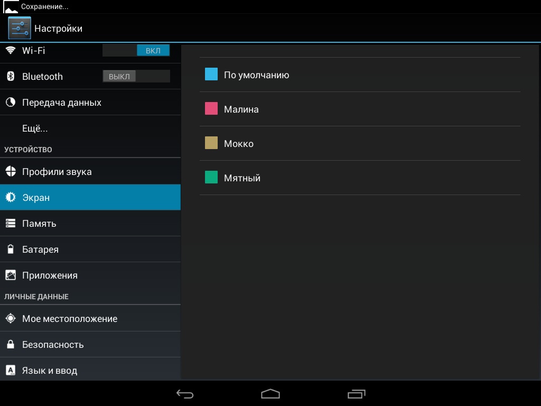Pick the Мятный theme option

242,178
